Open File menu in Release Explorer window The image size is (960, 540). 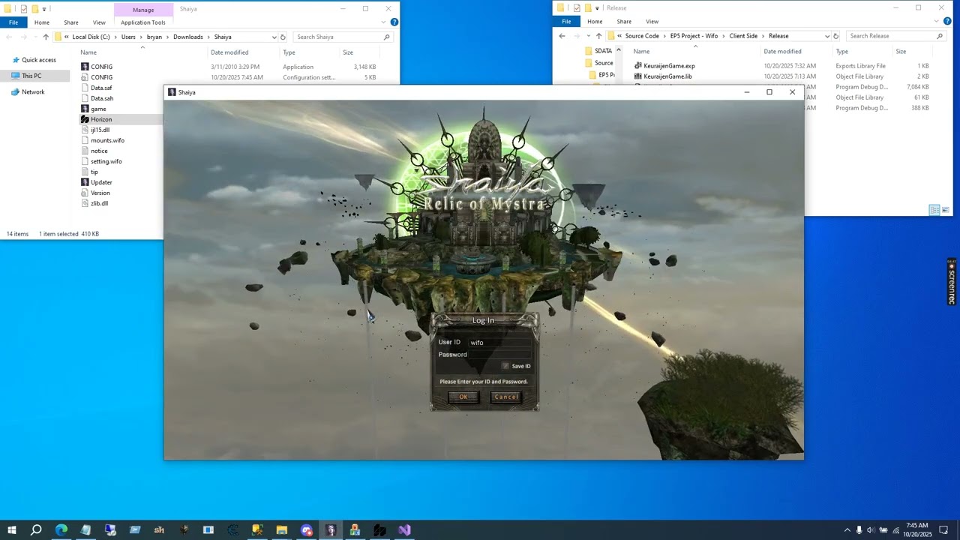(x=566, y=22)
